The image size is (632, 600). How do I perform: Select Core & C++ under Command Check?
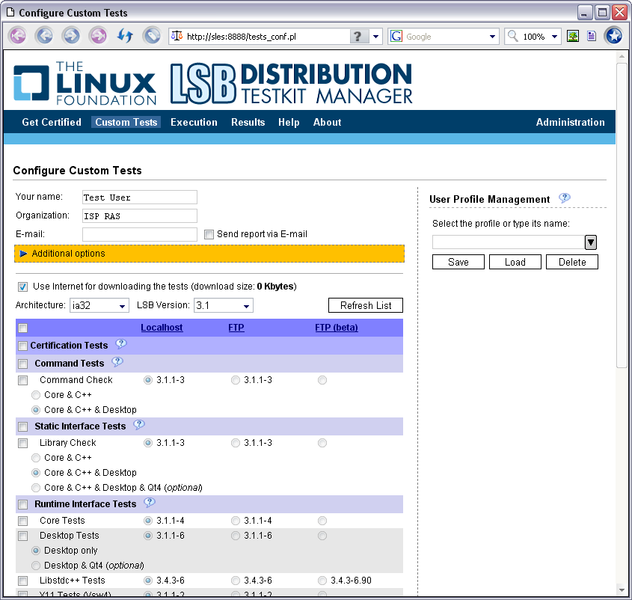tap(36, 395)
